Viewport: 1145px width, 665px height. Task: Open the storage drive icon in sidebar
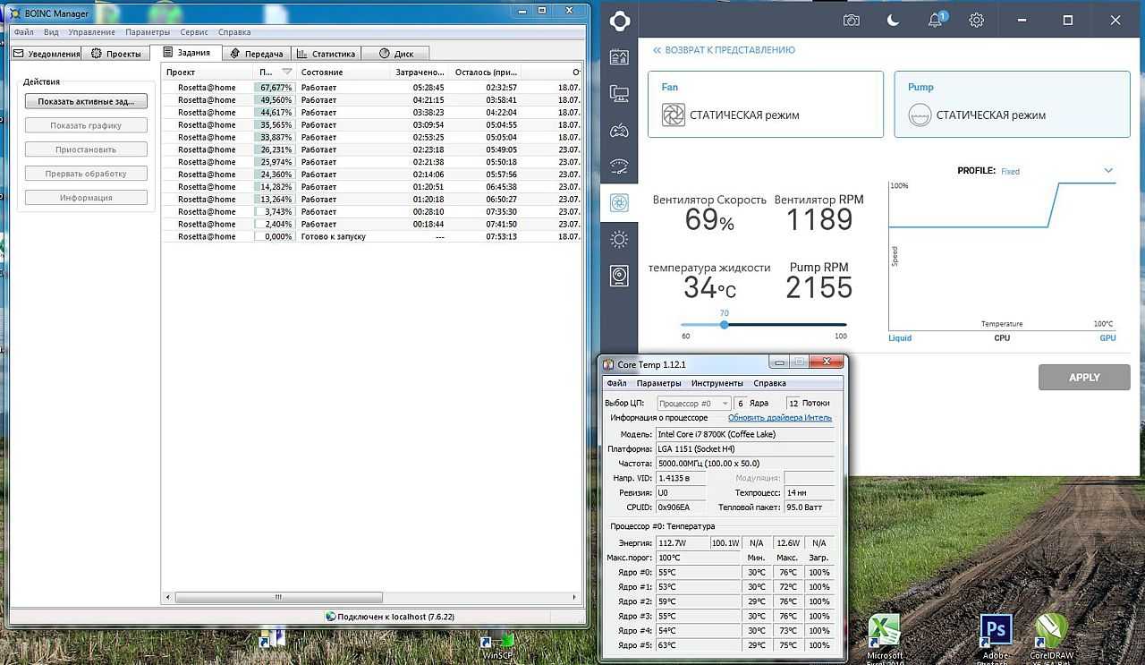[x=619, y=276]
